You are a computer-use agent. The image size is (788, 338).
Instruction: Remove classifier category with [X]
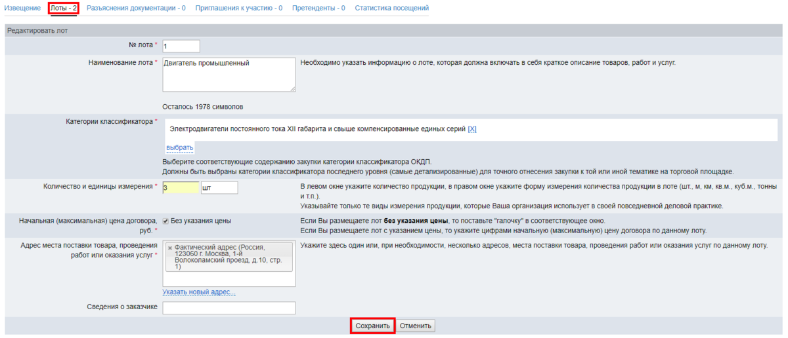[471, 129]
